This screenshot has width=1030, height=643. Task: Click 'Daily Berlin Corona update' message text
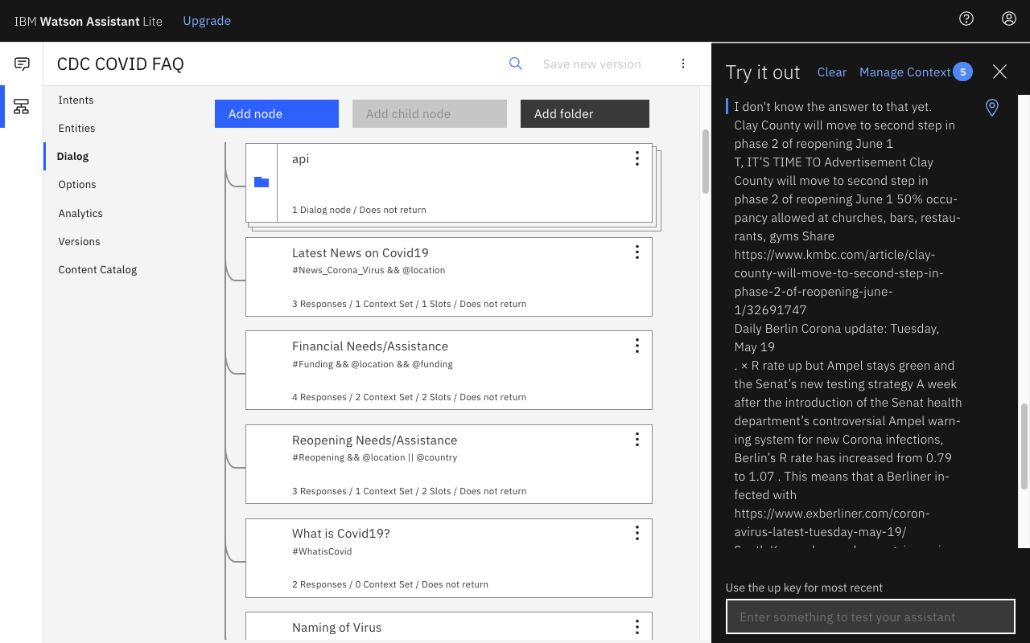[x=836, y=338]
